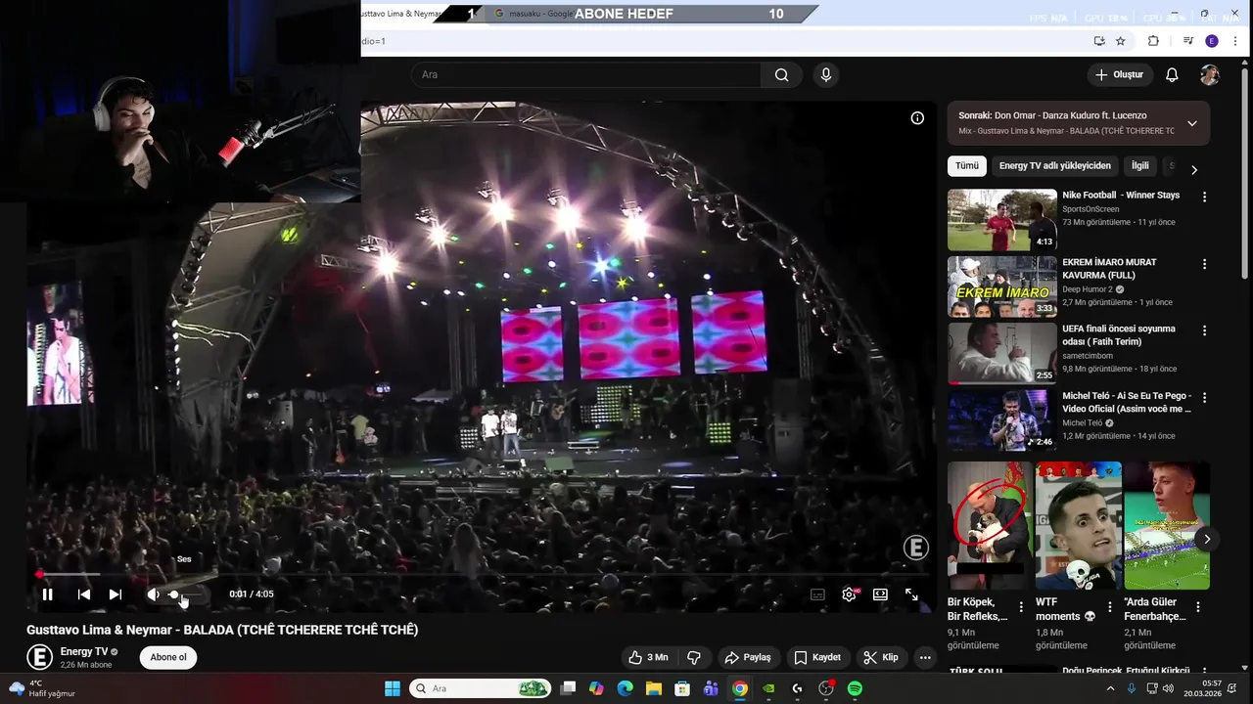The width and height of the screenshot is (1253, 704).
Task: Open Microsoft Edge from the taskbar
Action: point(625,688)
